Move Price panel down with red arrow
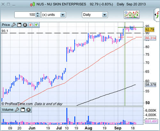The image size is (160, 131). [31, 25]
